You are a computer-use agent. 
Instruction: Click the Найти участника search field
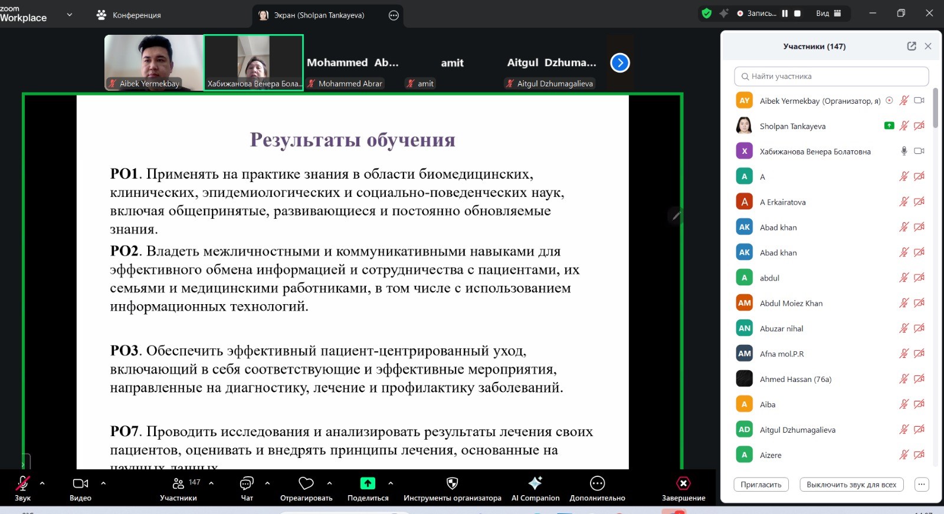pos(831,76)
